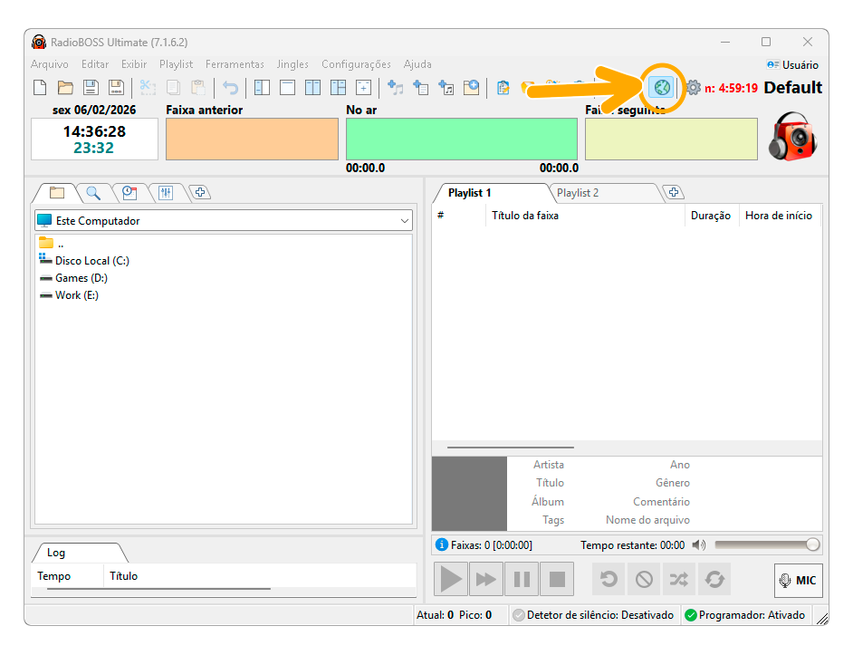Click the volume slider handle

pos(812,544)
